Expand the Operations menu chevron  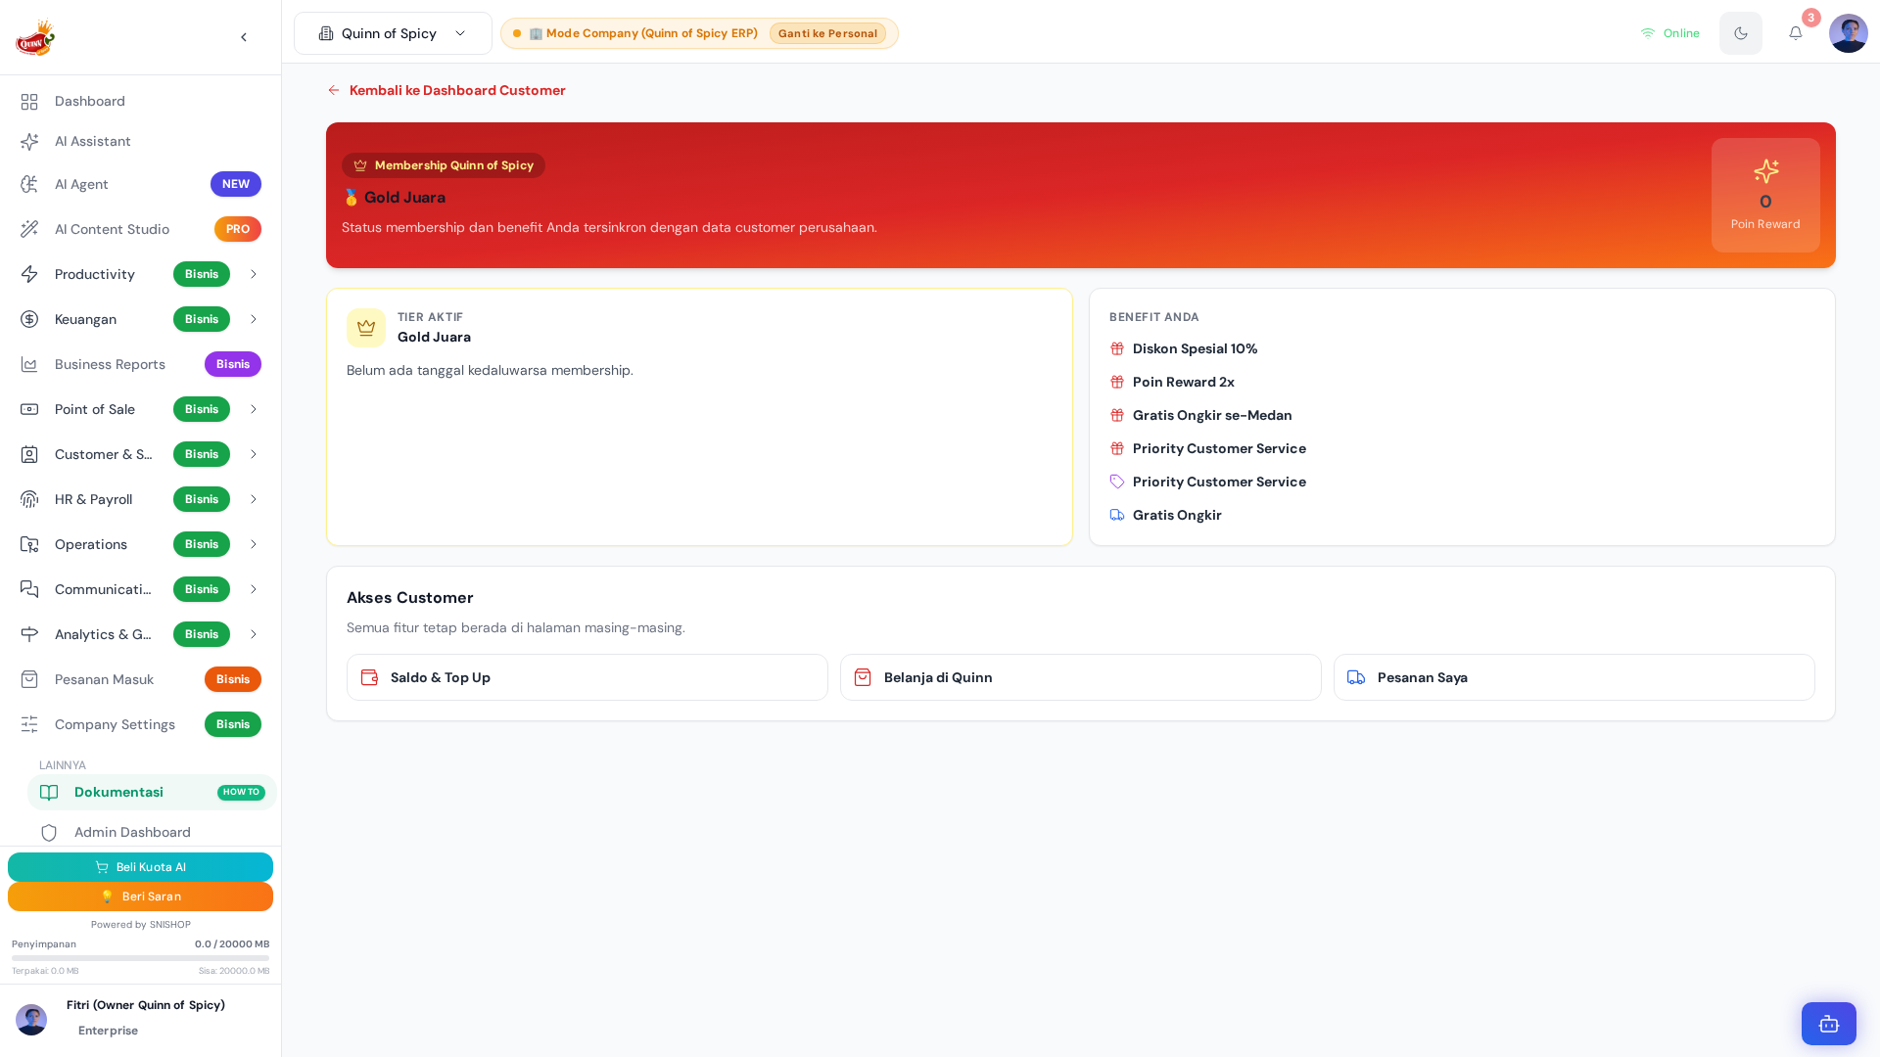(254, 544)
